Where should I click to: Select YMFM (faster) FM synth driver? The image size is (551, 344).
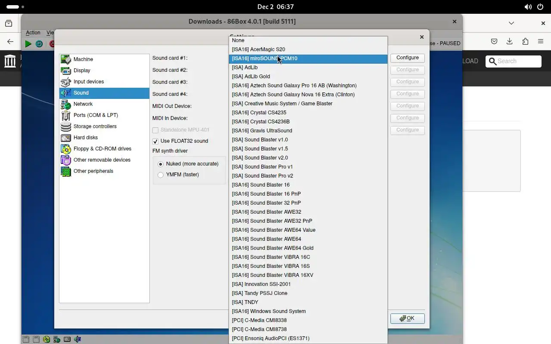pos(161,175)
